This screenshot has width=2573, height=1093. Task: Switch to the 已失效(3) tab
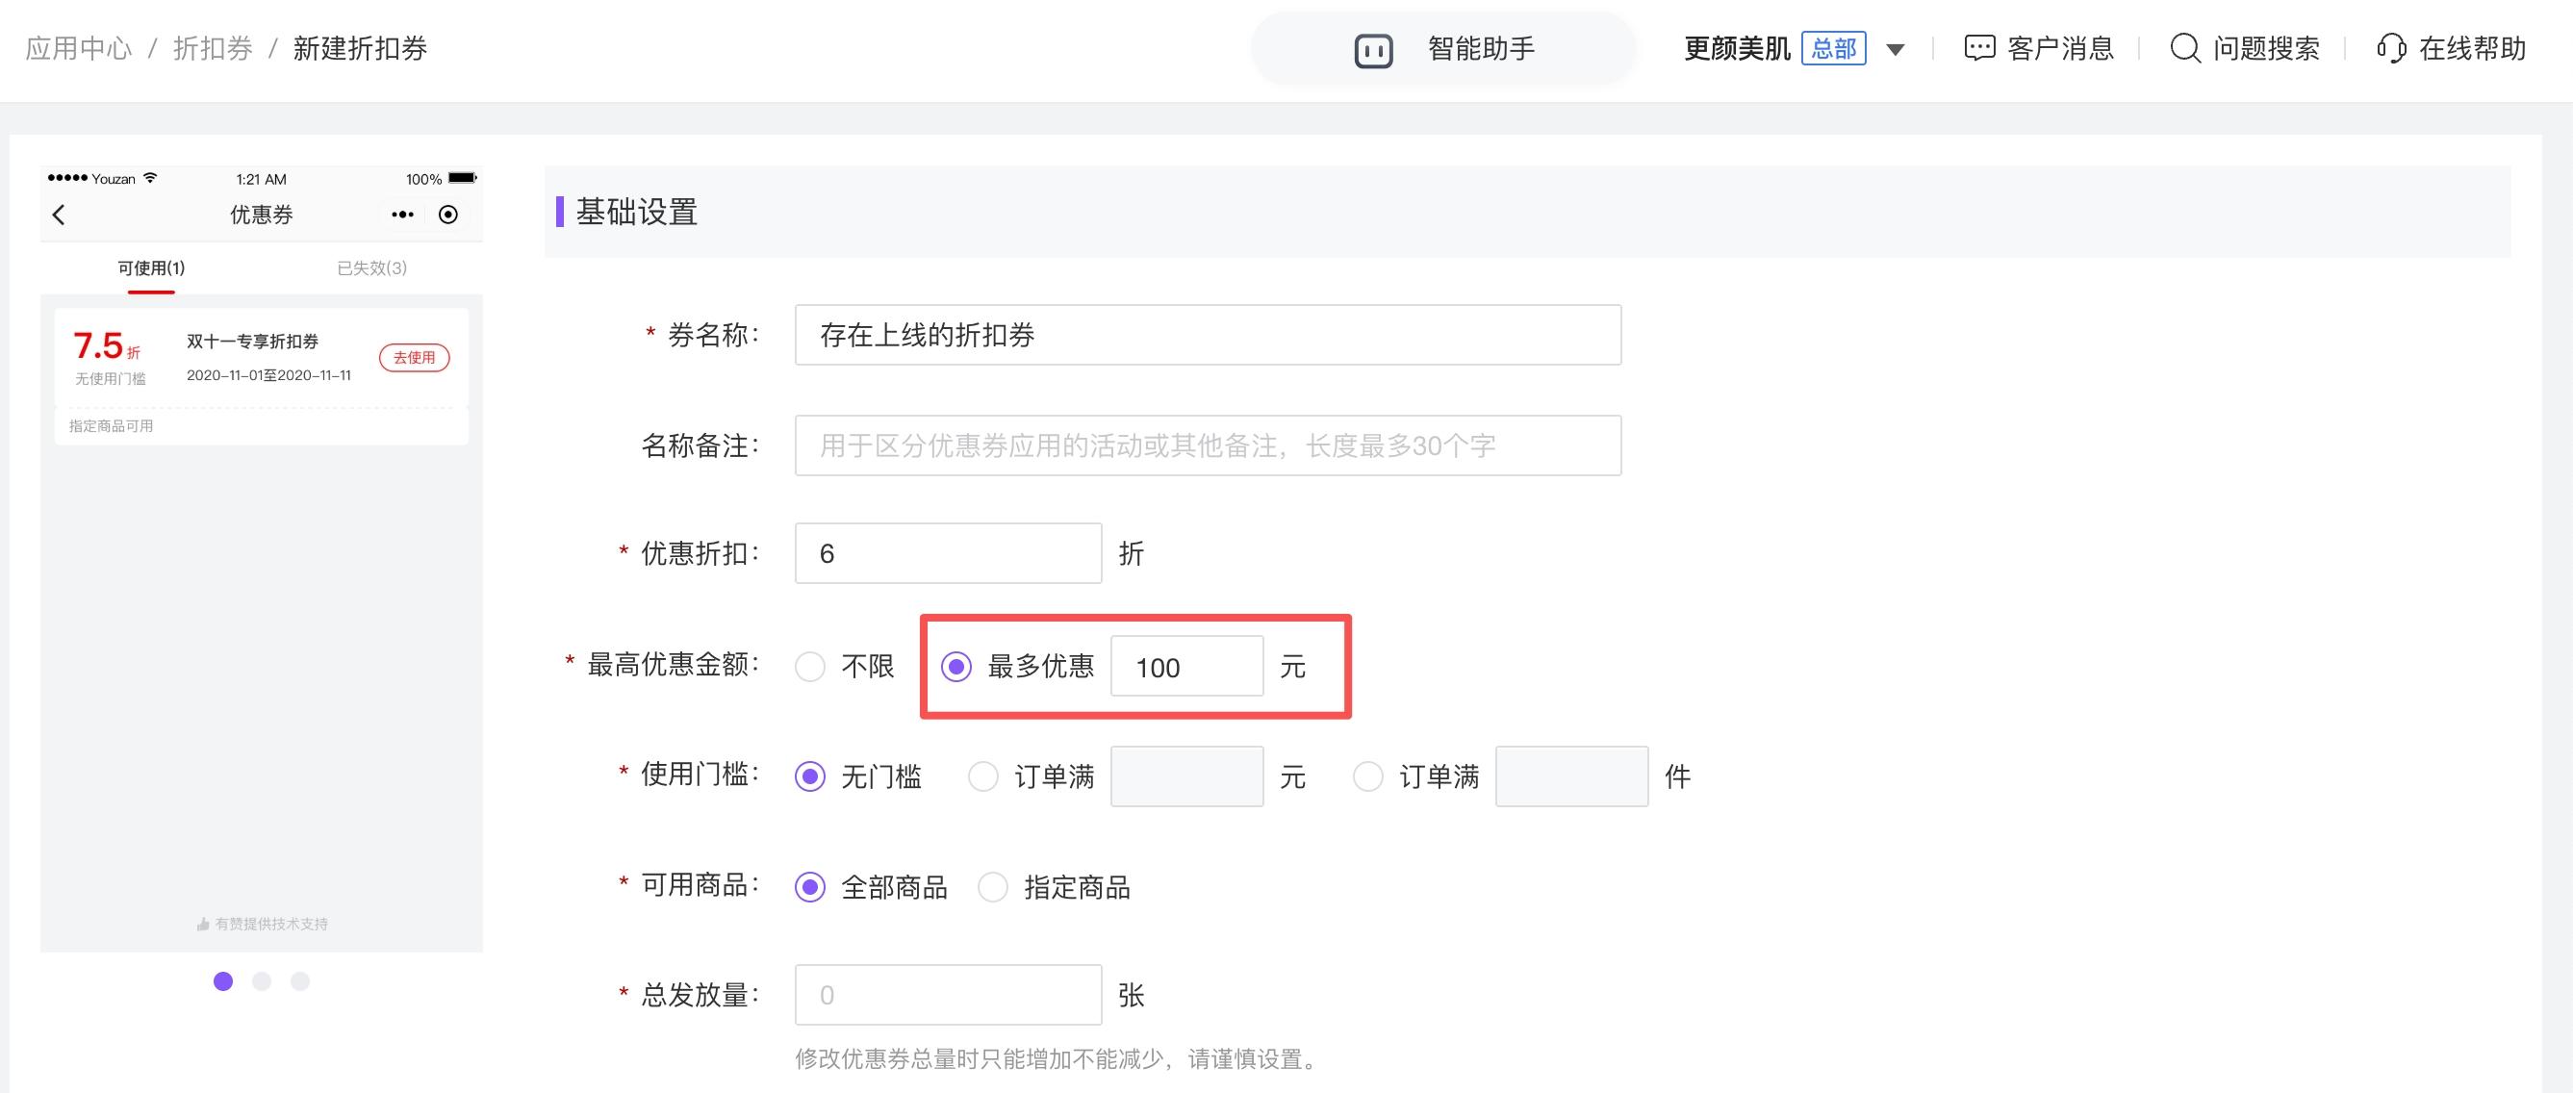coord(371,267)
